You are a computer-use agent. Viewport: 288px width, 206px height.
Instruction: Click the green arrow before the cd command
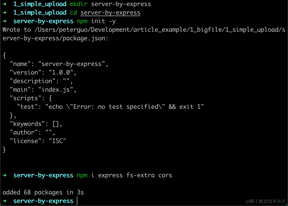pyautogui.click(x=5, y=13)
